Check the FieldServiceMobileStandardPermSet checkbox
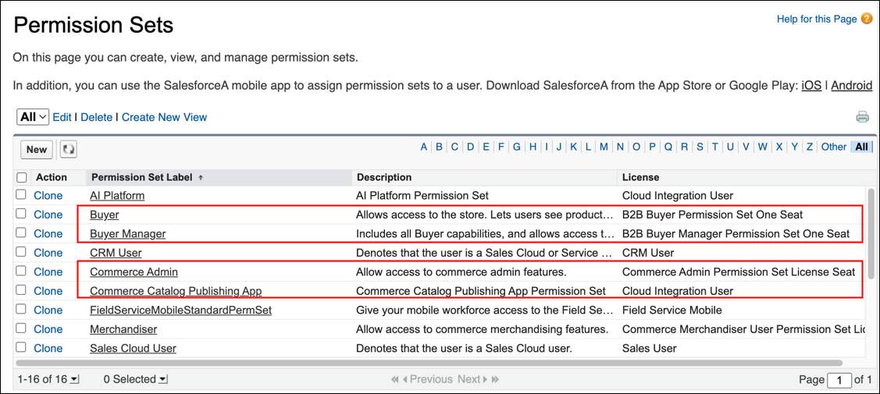The width and height of the screenshot is (880, 394). pyautogui.click(x=21, y=310)
